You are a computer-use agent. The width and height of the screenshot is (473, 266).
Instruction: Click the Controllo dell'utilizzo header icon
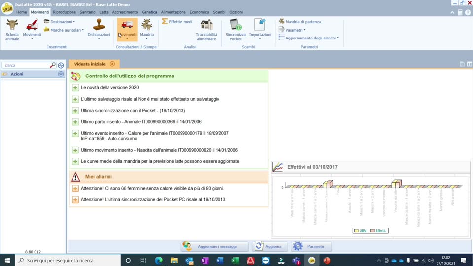point(75,76)
